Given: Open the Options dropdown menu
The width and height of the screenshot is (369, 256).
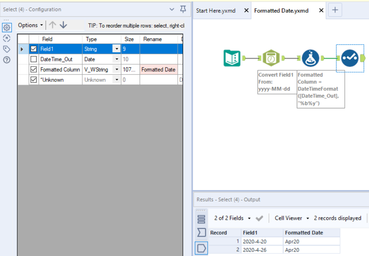Looking at the screenshot, I should coord(31,25).
